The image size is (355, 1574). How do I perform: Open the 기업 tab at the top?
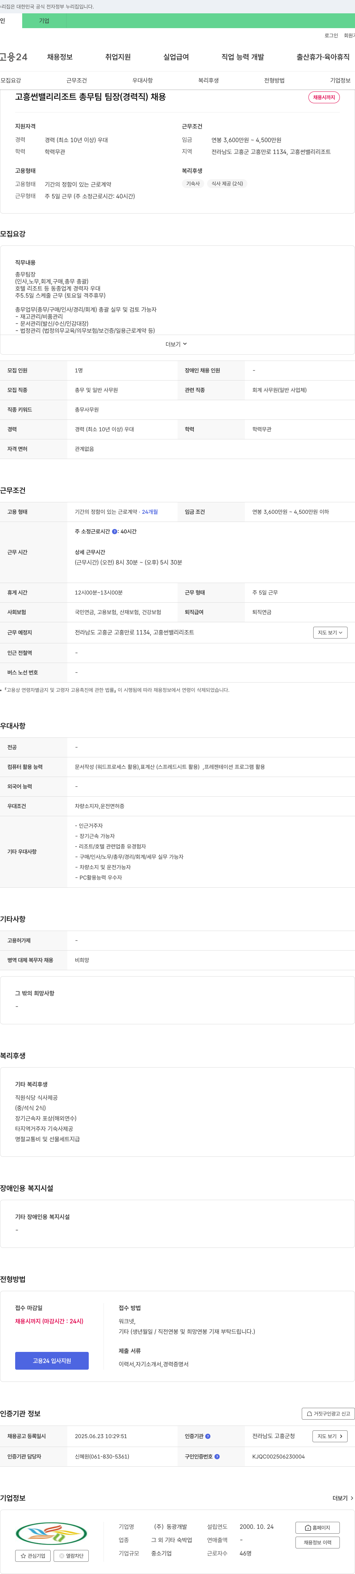click(44, 21)
